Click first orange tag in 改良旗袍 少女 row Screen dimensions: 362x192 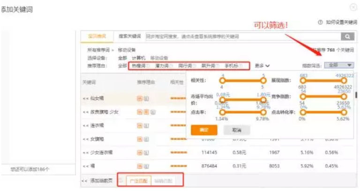(140, 112)
